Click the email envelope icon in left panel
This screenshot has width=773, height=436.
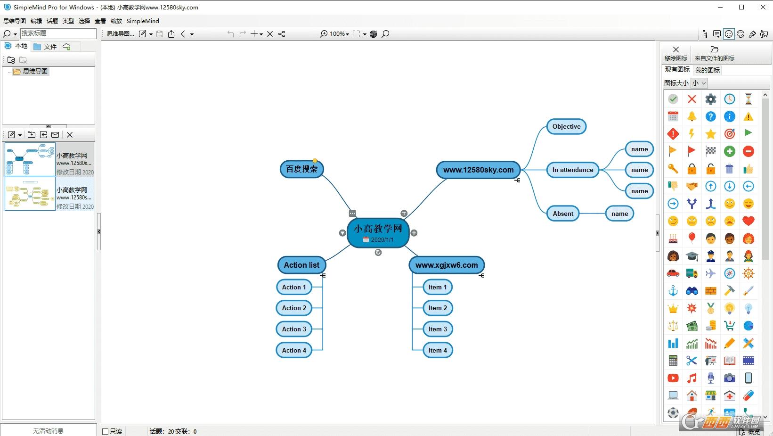[x=55, y=135]
